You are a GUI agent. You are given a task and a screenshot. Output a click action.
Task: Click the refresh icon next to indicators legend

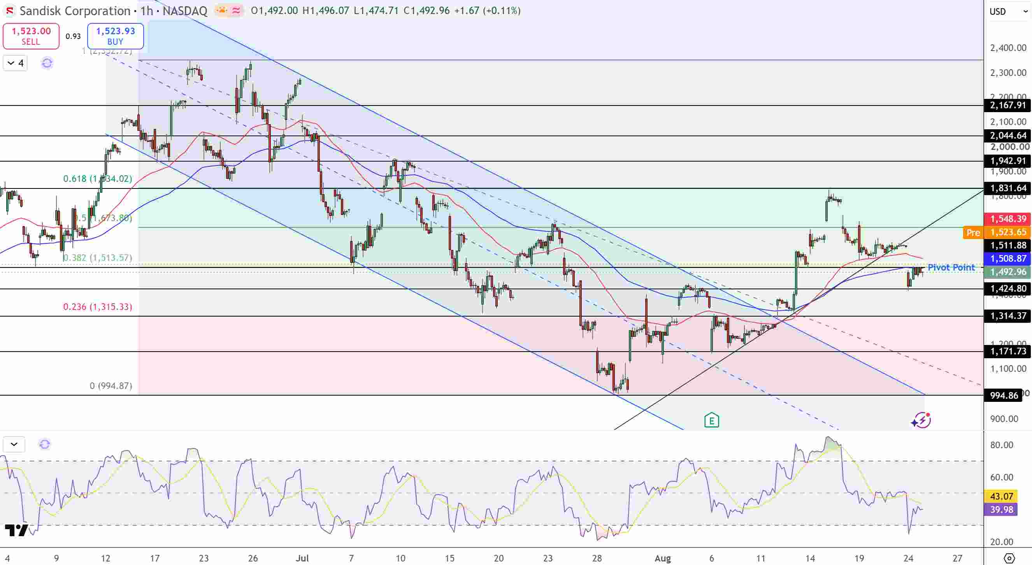(47, 63)
